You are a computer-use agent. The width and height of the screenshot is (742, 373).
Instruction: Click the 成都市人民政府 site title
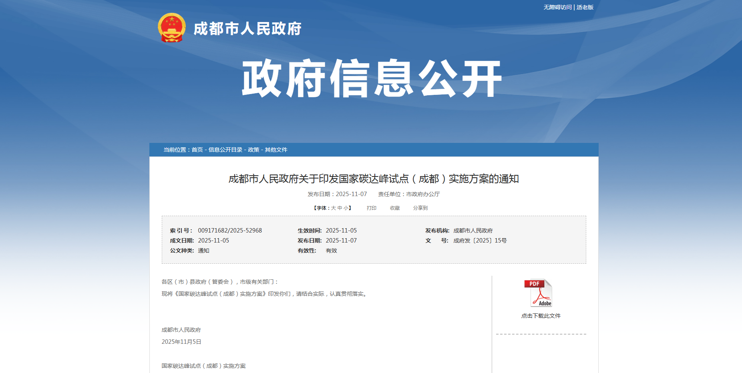(x=248, y=28)
